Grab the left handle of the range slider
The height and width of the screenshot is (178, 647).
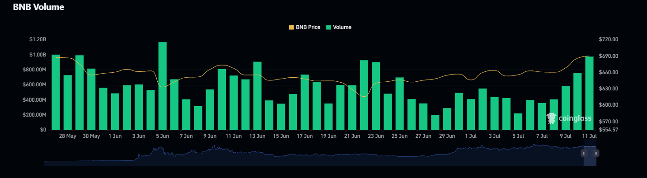(584, 153)
